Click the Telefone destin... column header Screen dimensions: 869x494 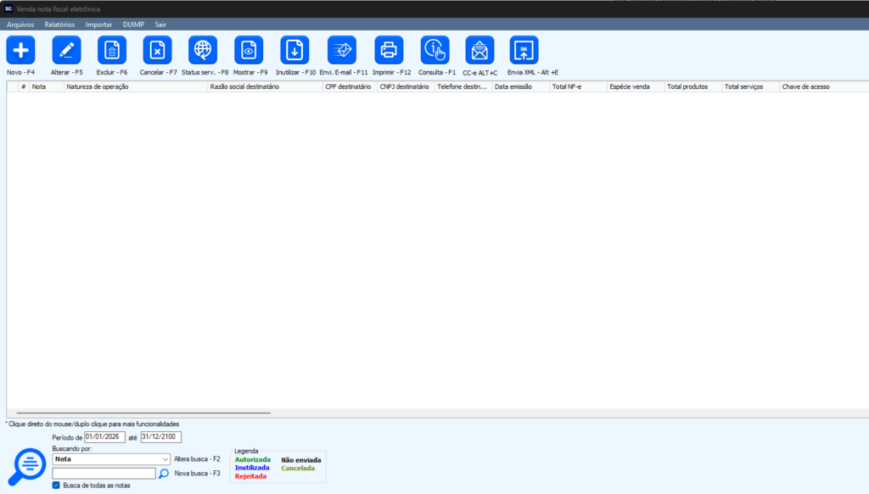[x=463, y=86]
